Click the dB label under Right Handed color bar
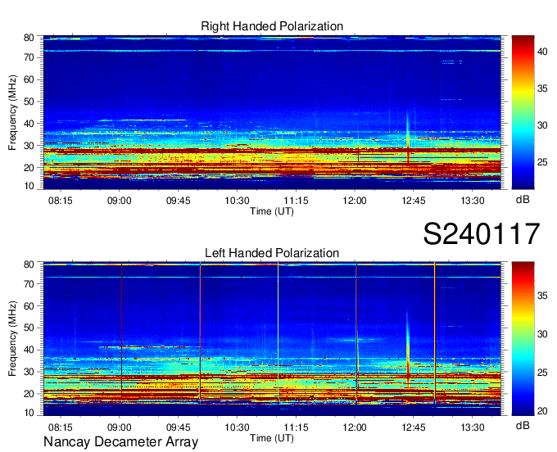Viewport: 557px width, 452px height. 523,200
